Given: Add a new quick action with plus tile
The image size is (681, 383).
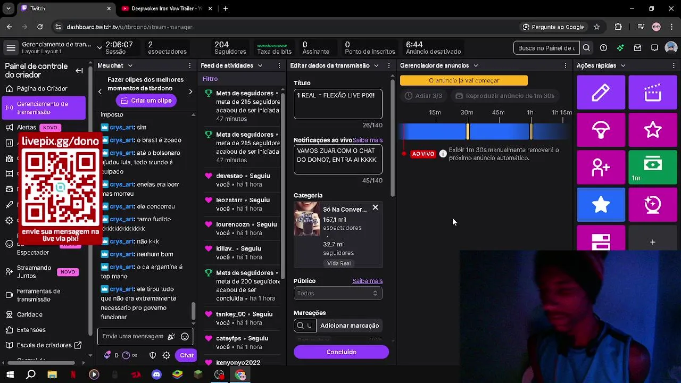Looking at the screenshot, I should (x=653, y=242).
